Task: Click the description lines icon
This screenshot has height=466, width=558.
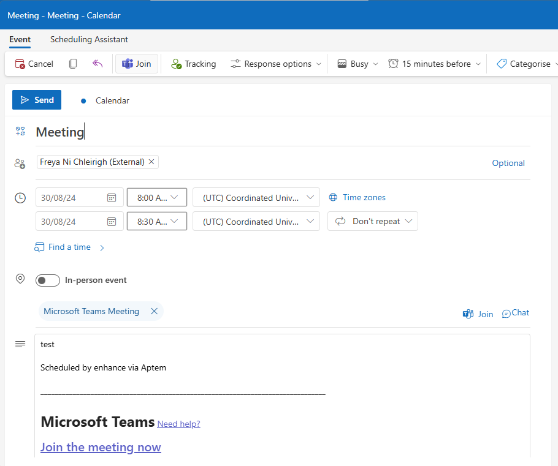Action: tap(20, 344)
